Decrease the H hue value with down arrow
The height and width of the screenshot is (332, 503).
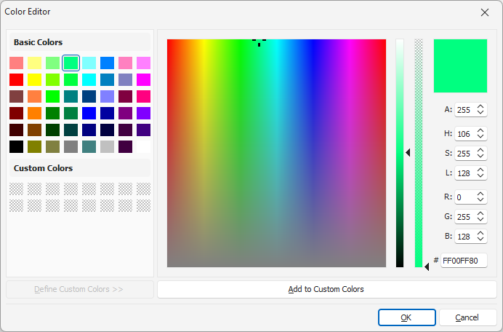480,136
